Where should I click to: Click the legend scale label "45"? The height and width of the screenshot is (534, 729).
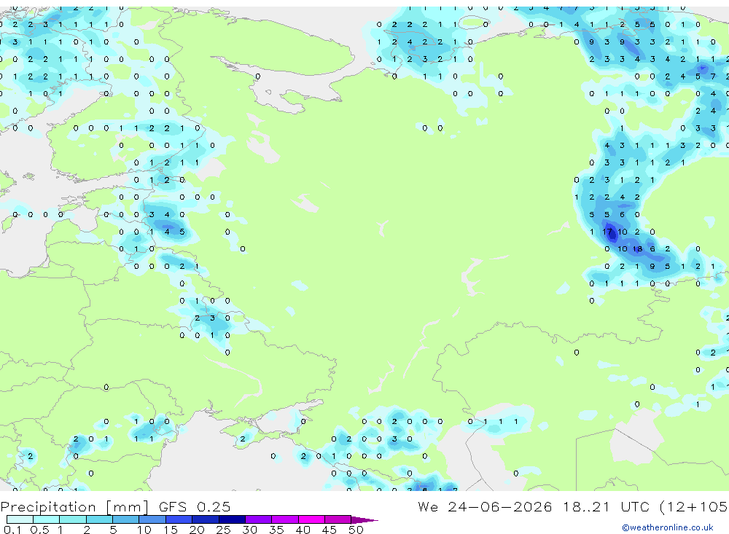330,530
